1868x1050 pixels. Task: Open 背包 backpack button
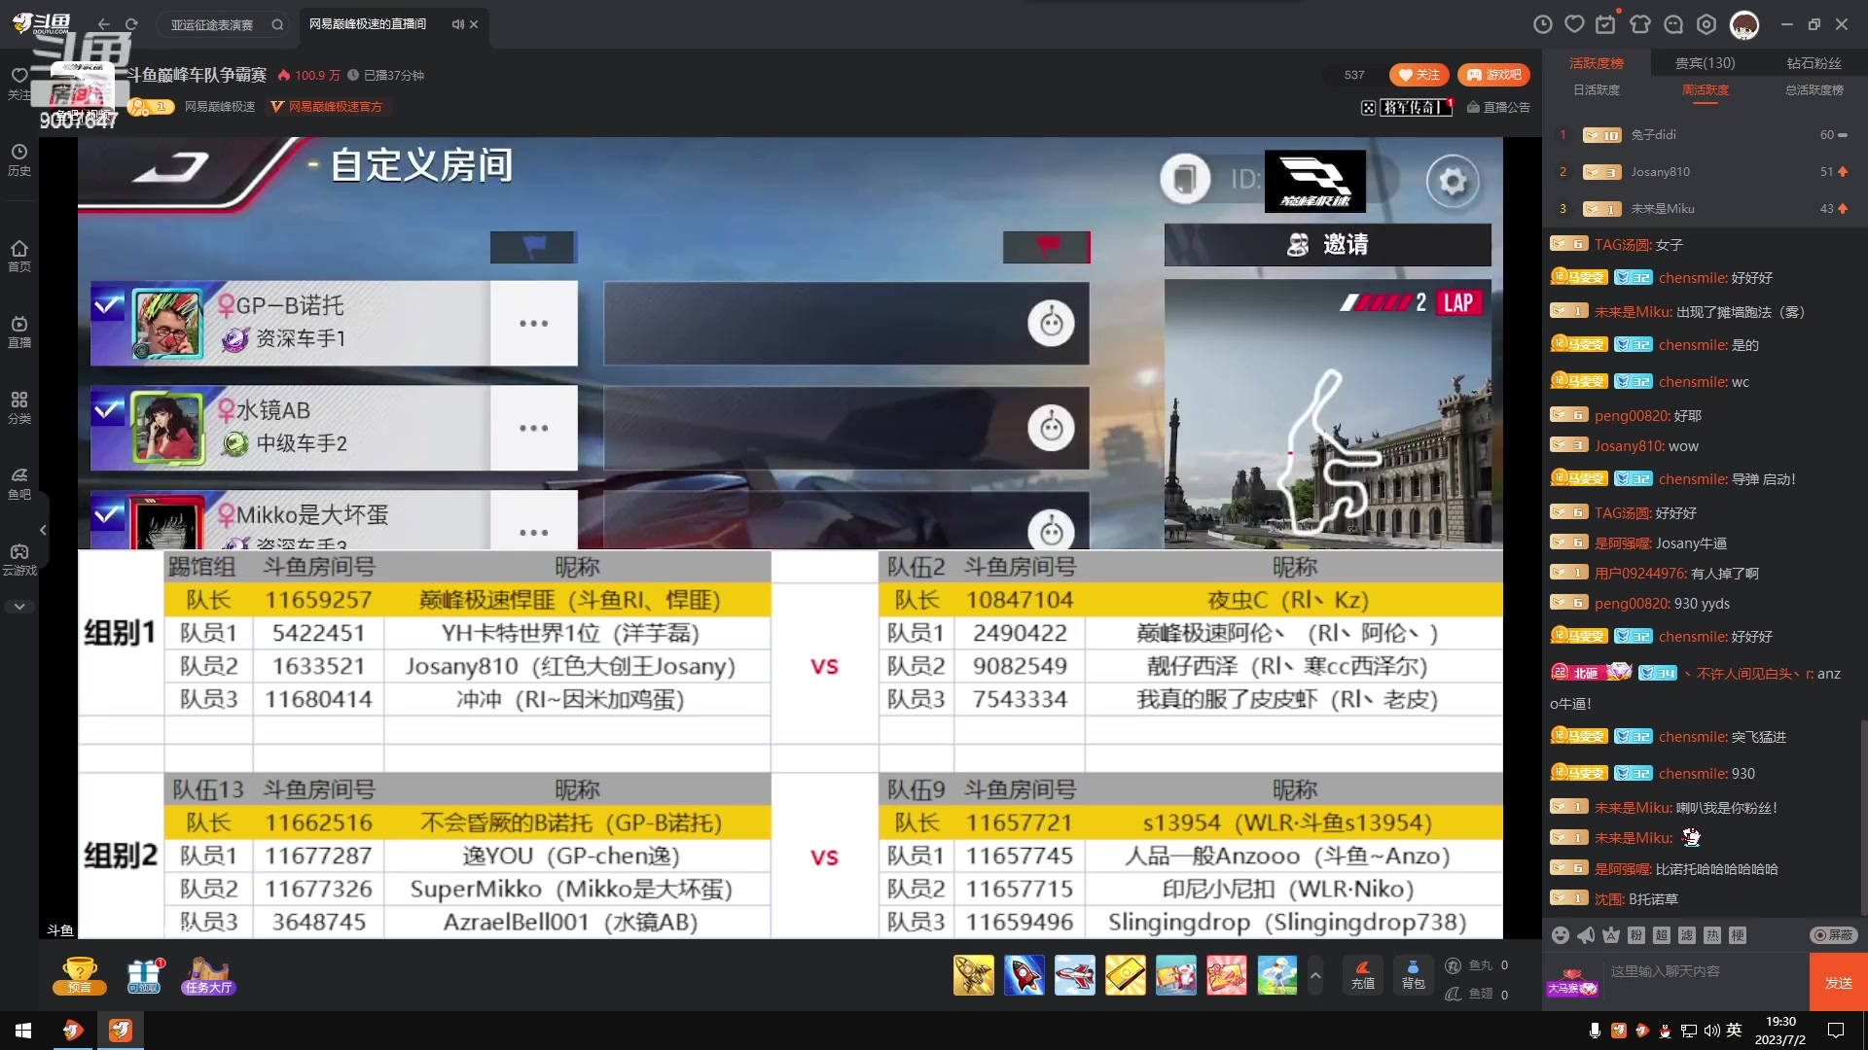click(1413, 975)
